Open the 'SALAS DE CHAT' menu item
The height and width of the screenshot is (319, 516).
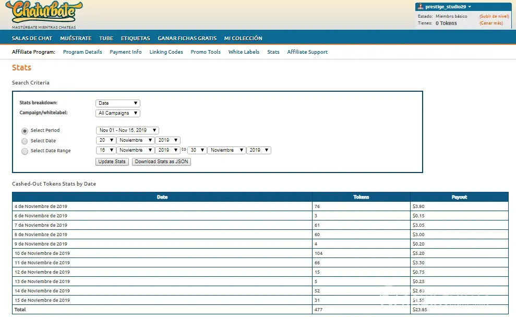coord(32,38)
